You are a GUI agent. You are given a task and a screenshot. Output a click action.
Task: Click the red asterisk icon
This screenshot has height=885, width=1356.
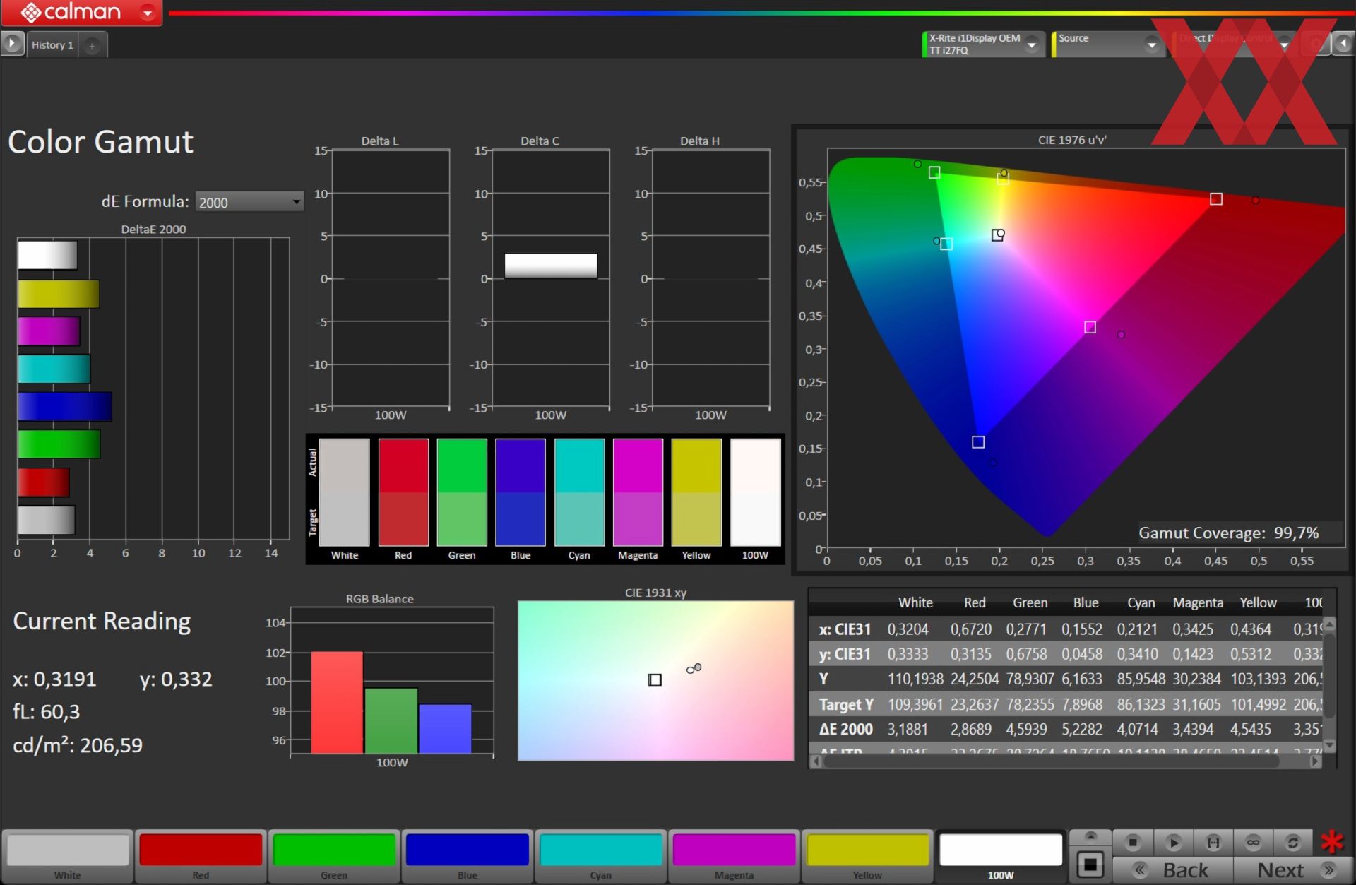click(x=1332, y=841)
